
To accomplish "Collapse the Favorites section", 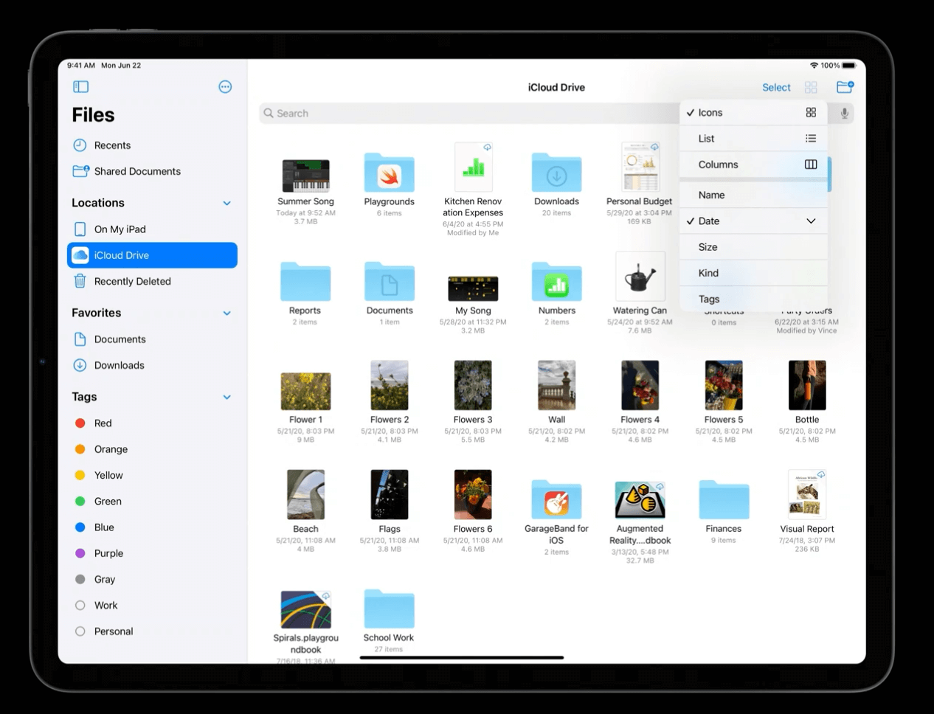I will tap(226, 313).
